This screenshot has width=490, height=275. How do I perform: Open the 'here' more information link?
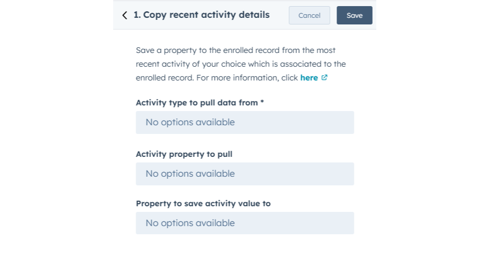[x=309, y=78]
